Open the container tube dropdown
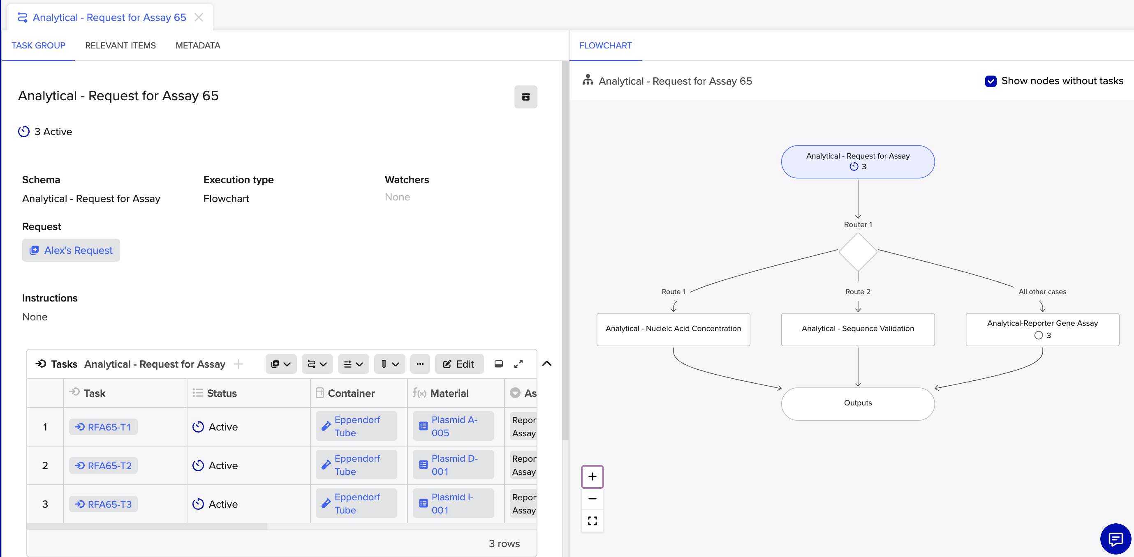The image size is (1134, 557). [389, 364]
